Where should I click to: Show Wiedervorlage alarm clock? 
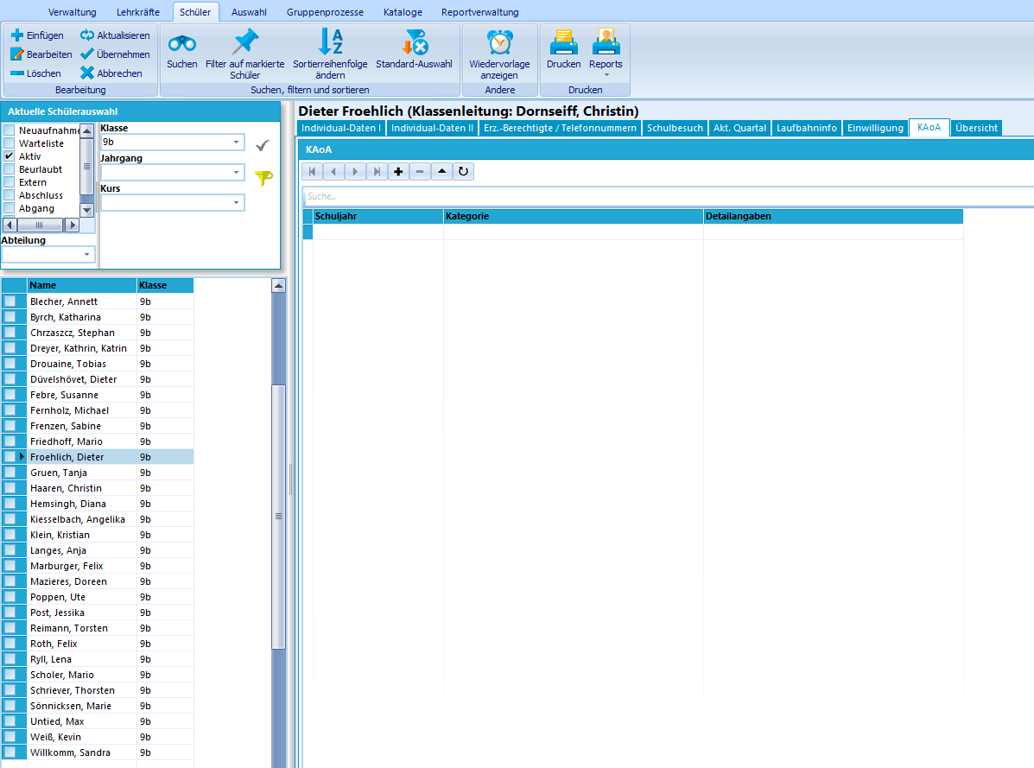500,43
